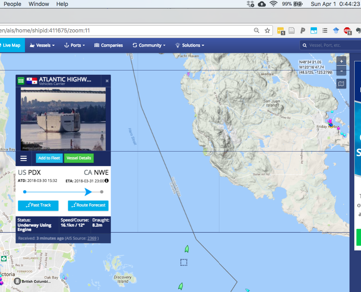This screenshot has height=292, width=361.
Task: Open the Adblock Plus extension icon
Action: point(347,31)
